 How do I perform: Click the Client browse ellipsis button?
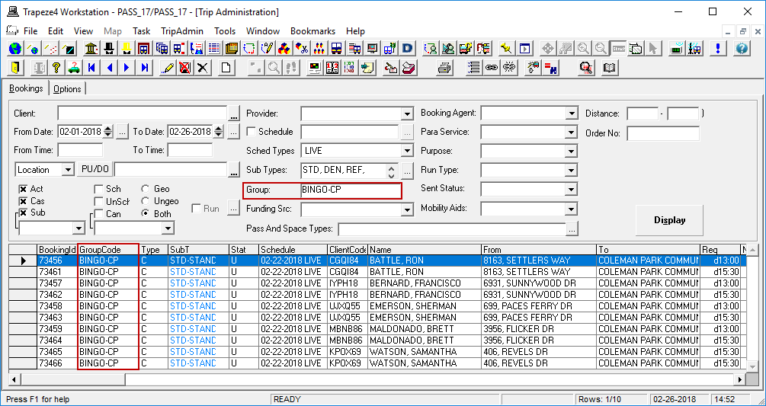coord(234,113)
